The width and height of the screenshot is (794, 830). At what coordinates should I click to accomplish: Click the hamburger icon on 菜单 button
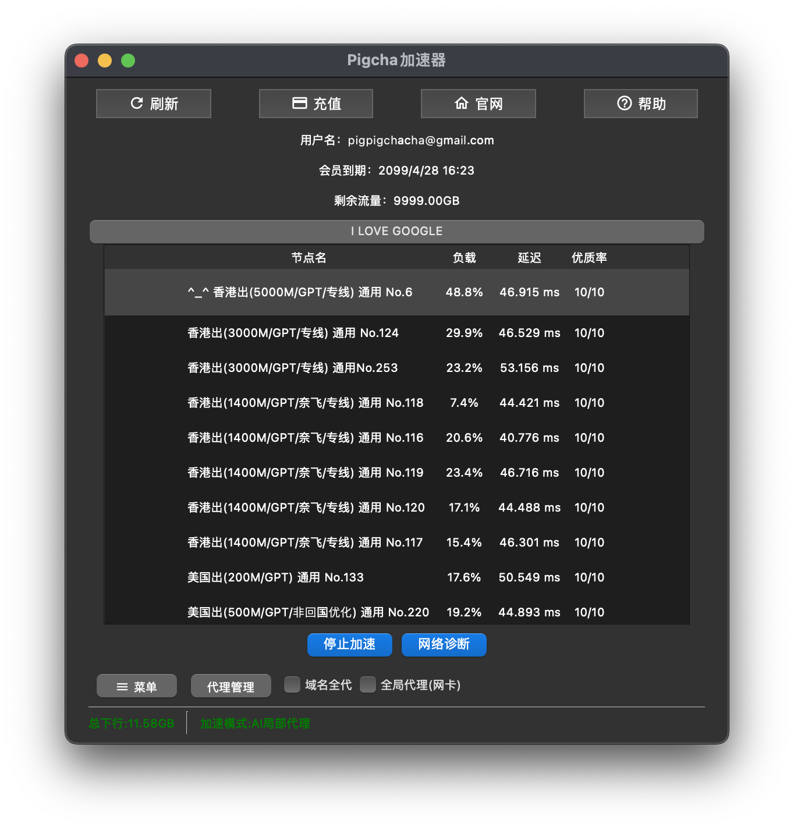(122, 687)
